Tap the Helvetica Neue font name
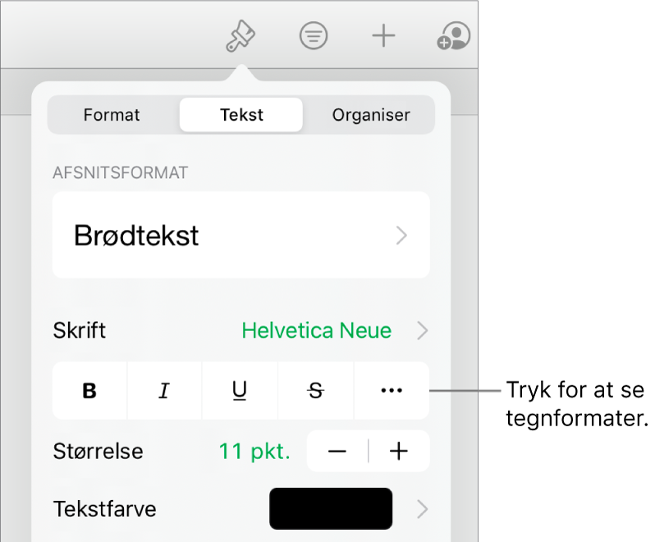This screenshot has height=542, width=655. tap(316, 331)
